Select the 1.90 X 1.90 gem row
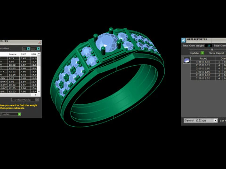 point(208,72)
